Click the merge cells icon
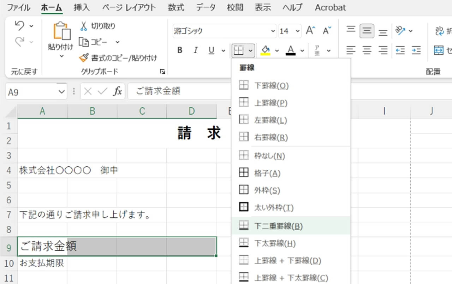 [439, 50]
